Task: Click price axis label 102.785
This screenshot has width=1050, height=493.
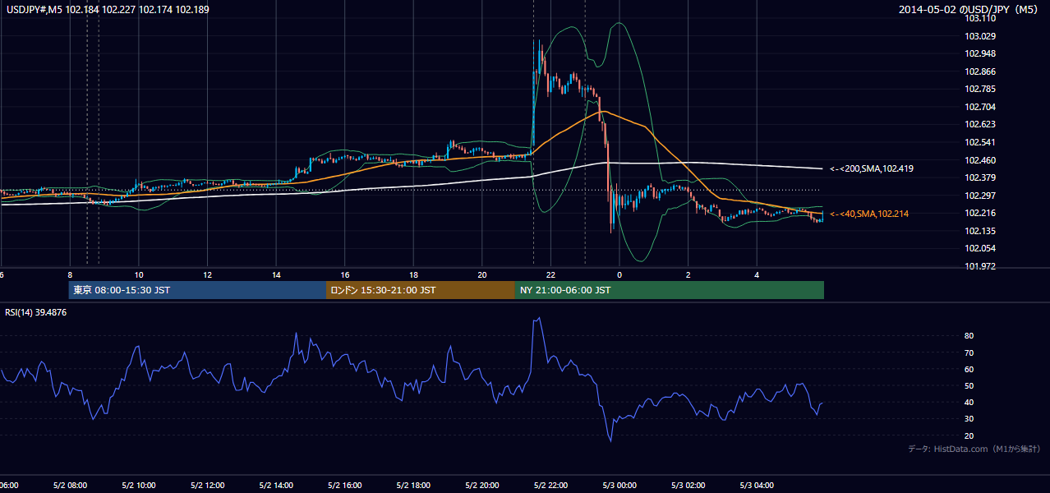Action: [979, 90]
